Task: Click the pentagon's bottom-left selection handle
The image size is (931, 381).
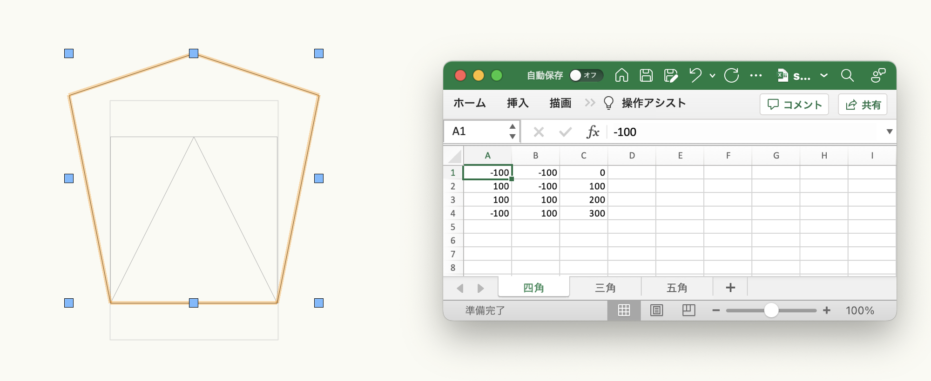Action: pos(69,303)
